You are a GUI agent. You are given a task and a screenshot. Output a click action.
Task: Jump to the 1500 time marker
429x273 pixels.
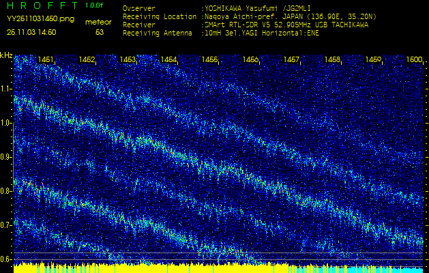[414, 60]
